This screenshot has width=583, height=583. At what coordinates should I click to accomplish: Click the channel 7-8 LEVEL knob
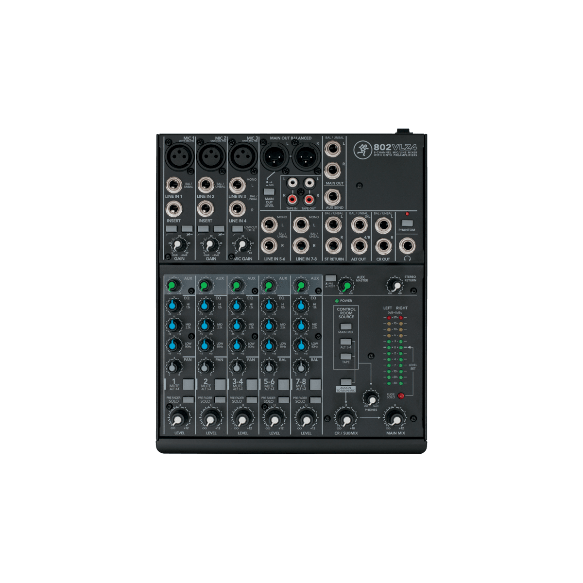click(x=306, y=419)
